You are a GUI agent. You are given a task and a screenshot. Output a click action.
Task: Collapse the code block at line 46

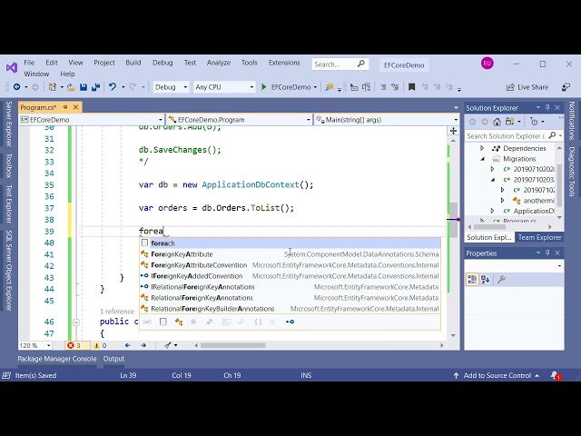coord(76,322)
